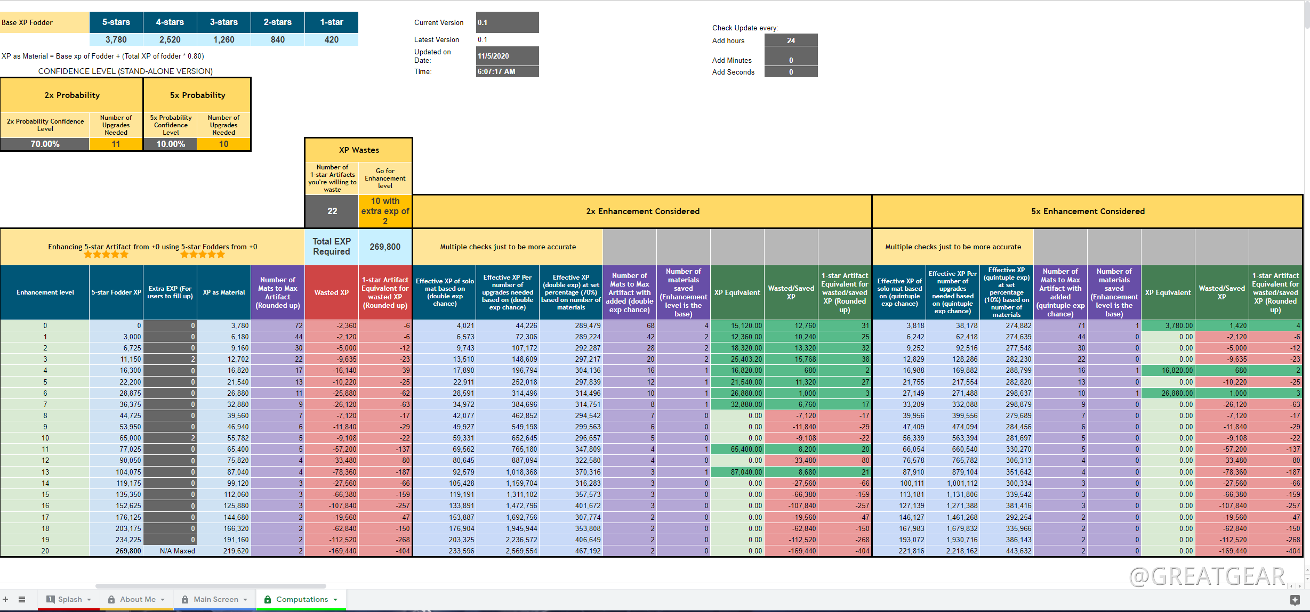Click the Add Sheet plus icon
Screen dimensions: 1310x612
pos(5,599)
